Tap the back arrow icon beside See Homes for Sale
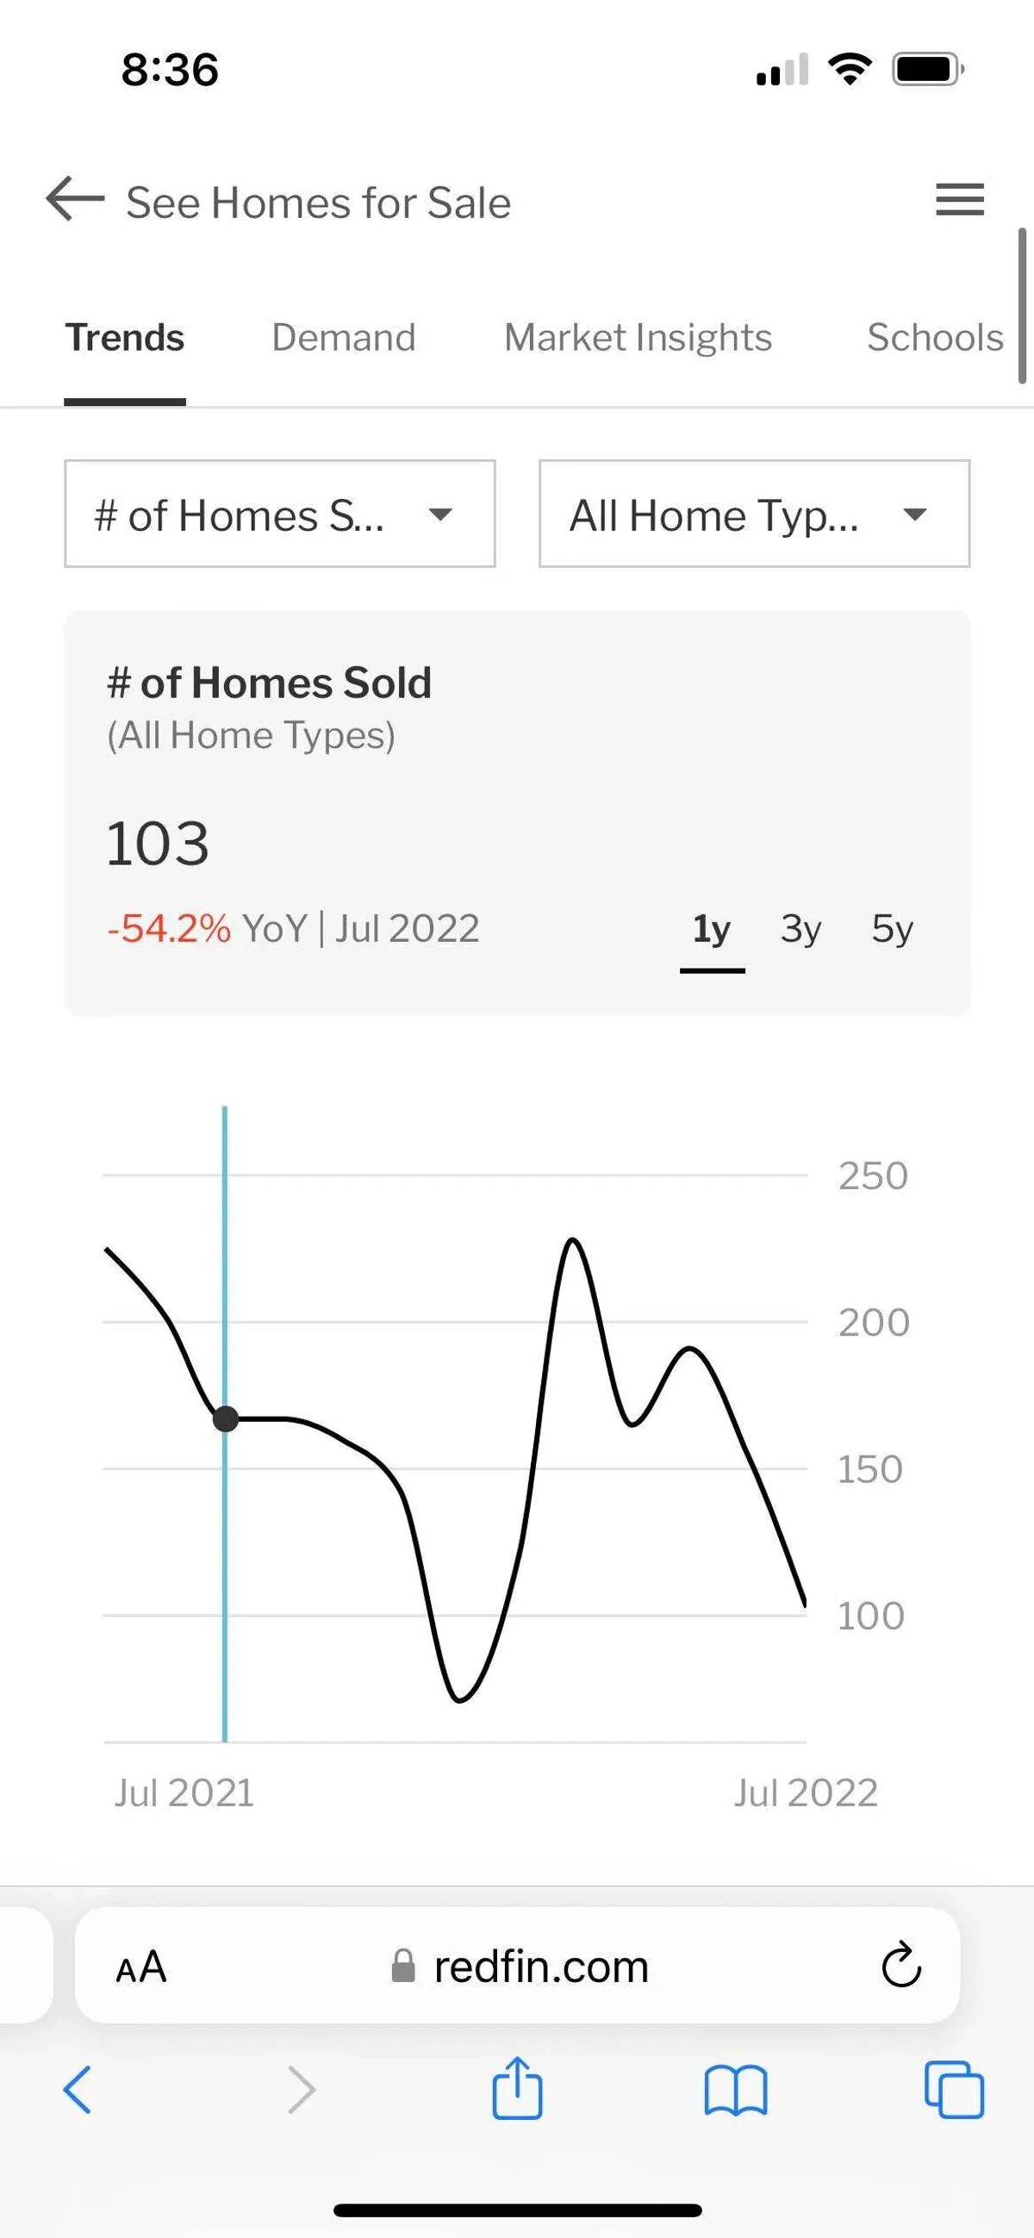Viewport: 1034px width, 2238px height. [x=75, y=200]
